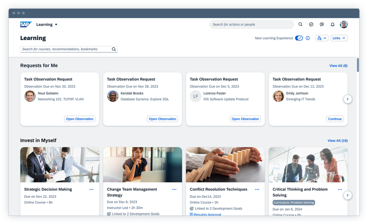Click the to-do checkmark icon in the header

point(311,24)
